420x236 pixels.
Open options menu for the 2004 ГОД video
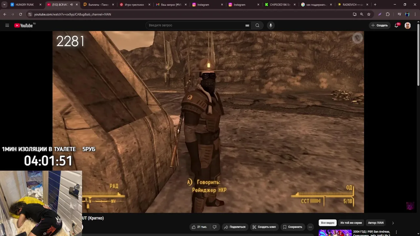point(396,232)
